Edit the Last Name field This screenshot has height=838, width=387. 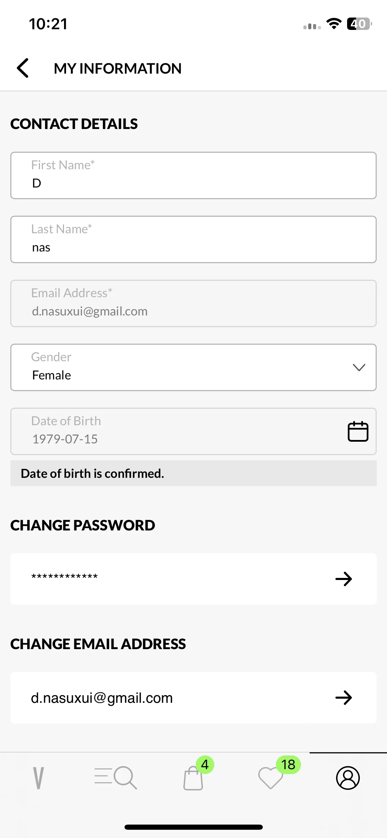(x=193, y=239)
